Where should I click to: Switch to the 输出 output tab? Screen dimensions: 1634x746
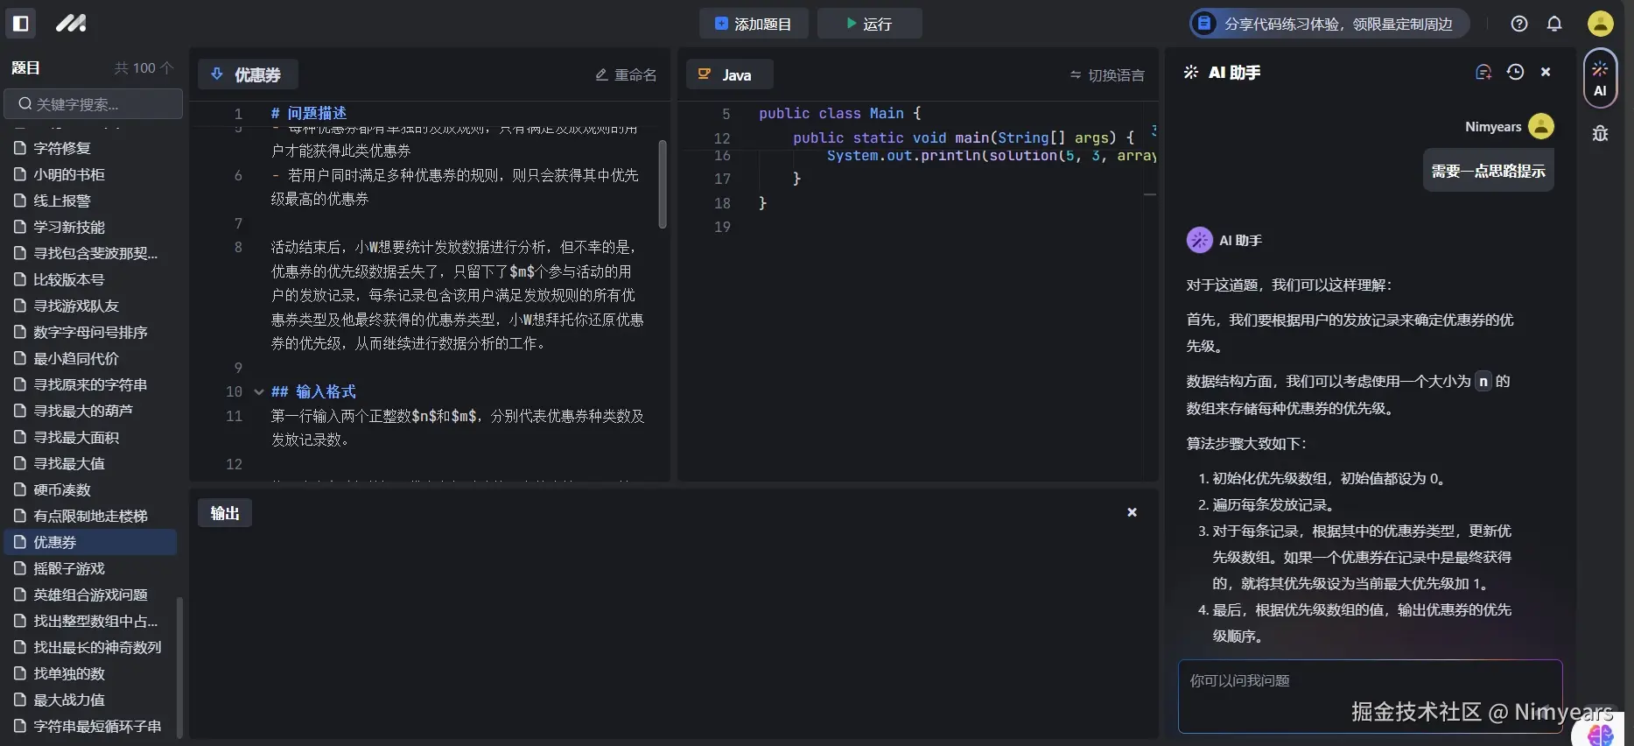225,513
